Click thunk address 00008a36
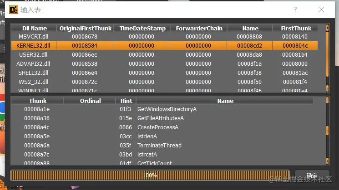 pyautogui.click(x=37, y=118)
